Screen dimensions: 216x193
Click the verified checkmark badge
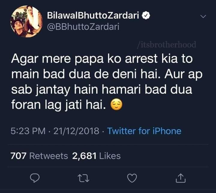point(146,15)
